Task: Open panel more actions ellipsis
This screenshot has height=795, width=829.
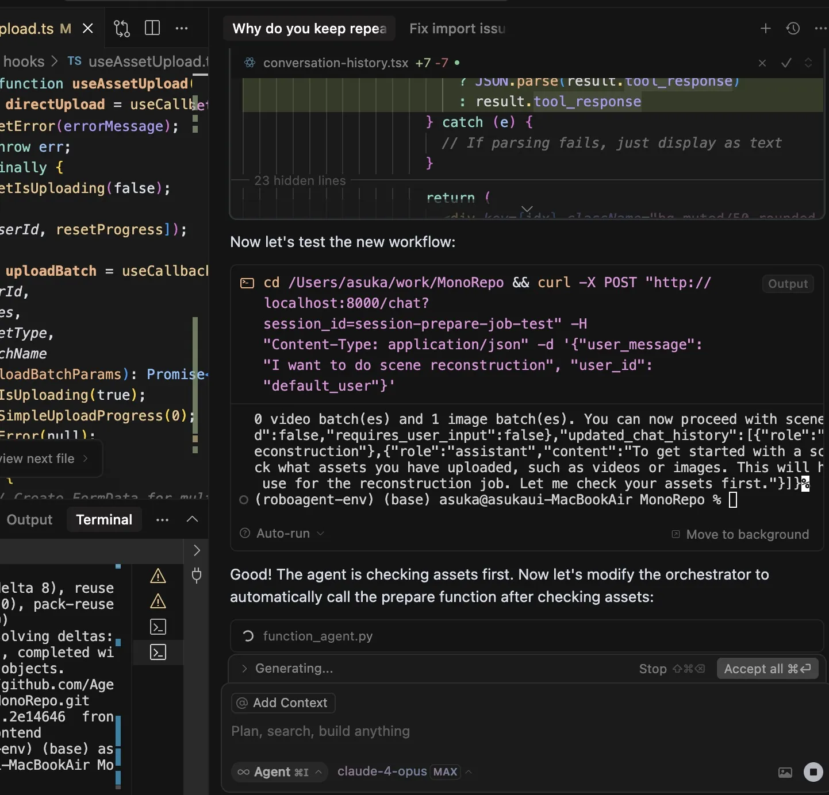Action: click(163, 519)
